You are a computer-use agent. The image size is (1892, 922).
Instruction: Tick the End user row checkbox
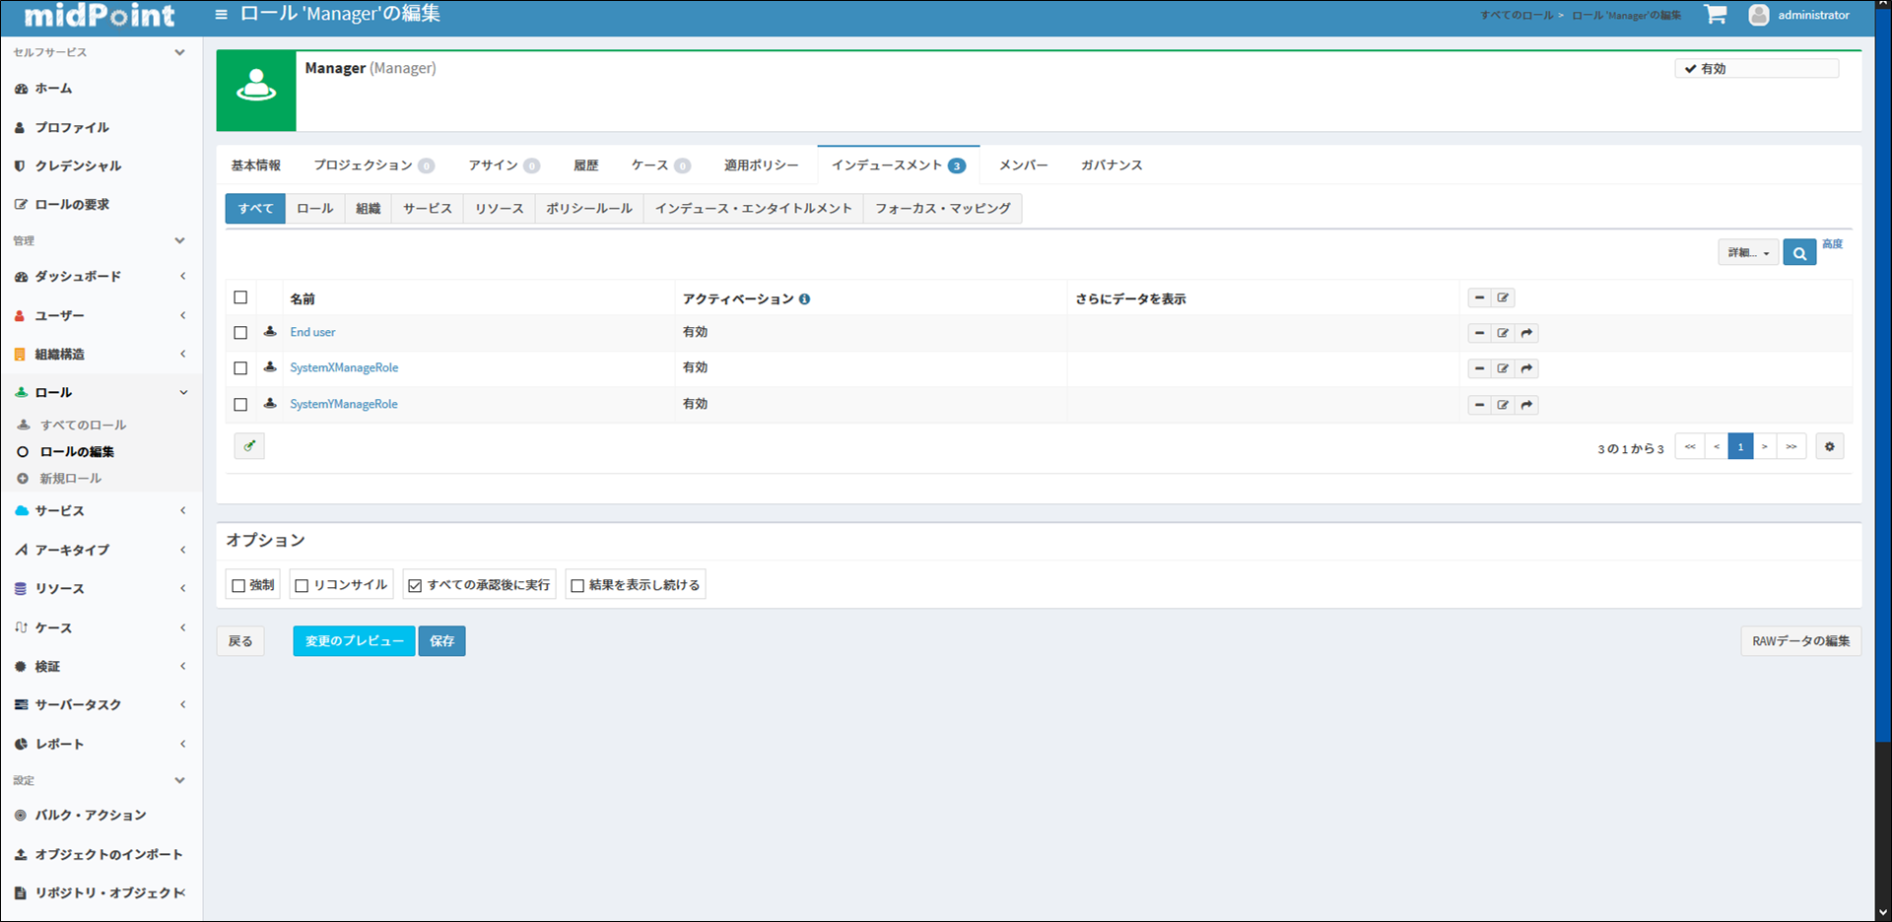point(240,333)
